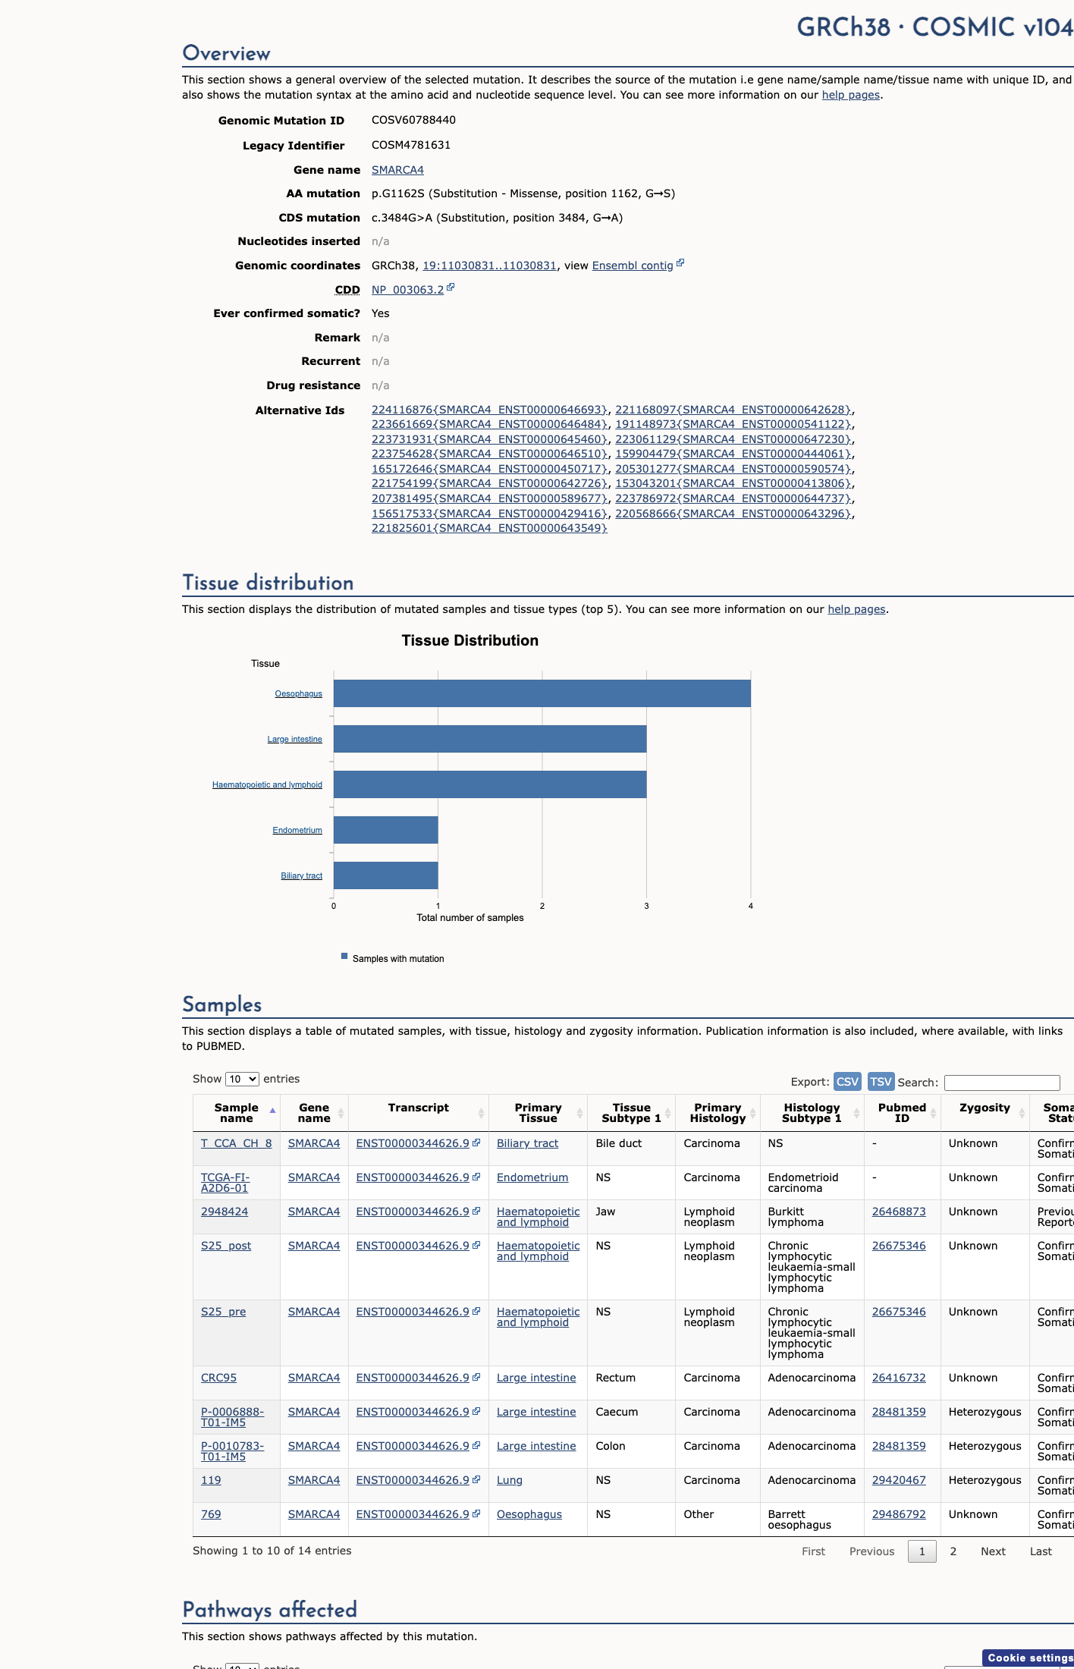Click transcript external icon in P-0006888-T01-IM5 row
The height and width of the screenshot is (1669, 1074).
tap(476, 1411)
